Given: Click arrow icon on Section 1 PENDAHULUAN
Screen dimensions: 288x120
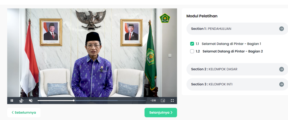Looking at the screenshot, I should [281, 29].
